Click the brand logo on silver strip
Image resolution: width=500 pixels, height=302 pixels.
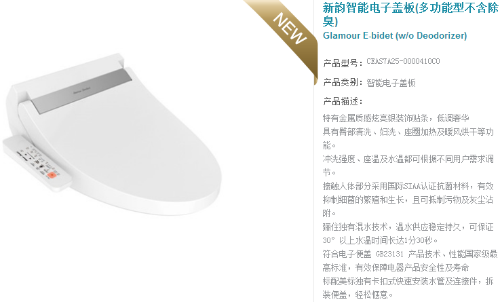(x=82, y=90)
